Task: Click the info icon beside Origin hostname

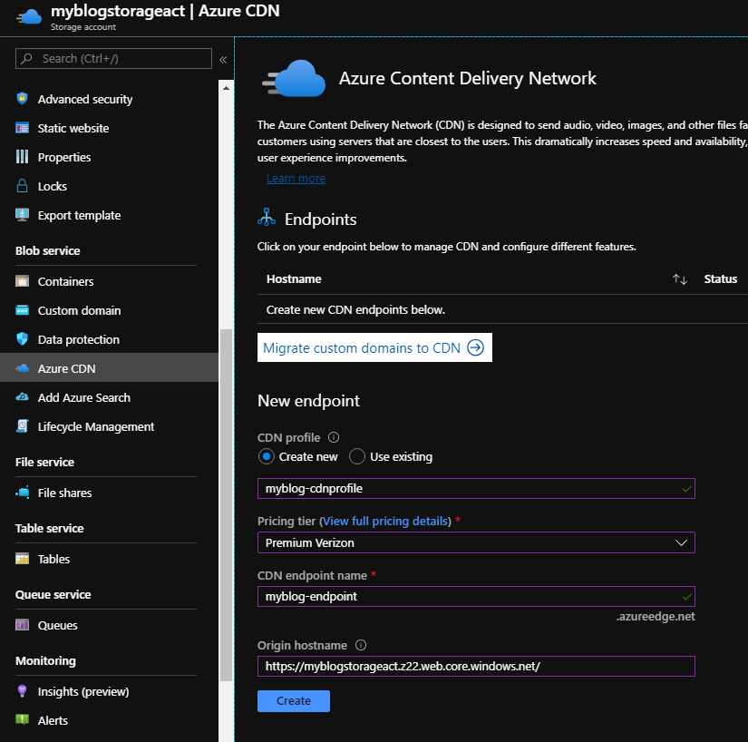Action: tap(361, 646)
